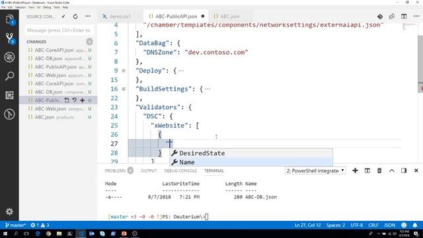This screenshot has height=238, width=423.
Task: Commit changes with the checkmark icon
Action: (63, 17)
